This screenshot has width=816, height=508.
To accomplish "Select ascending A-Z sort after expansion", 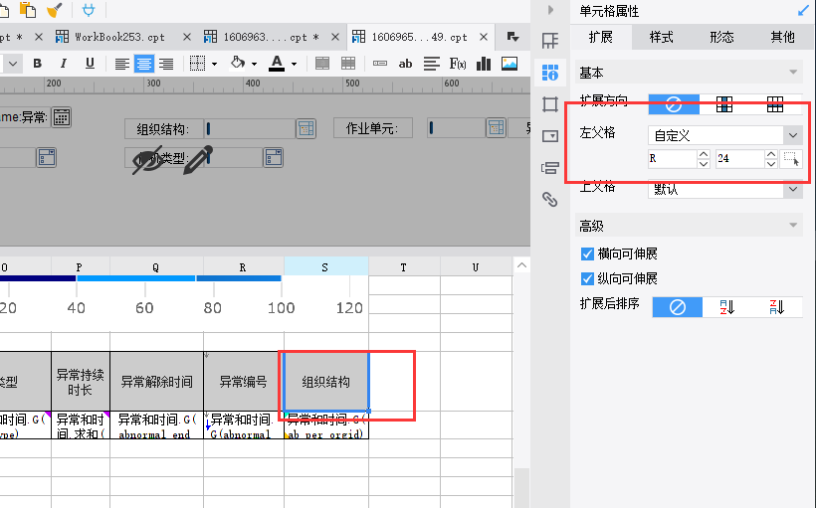I will click(x=727, y=307).
